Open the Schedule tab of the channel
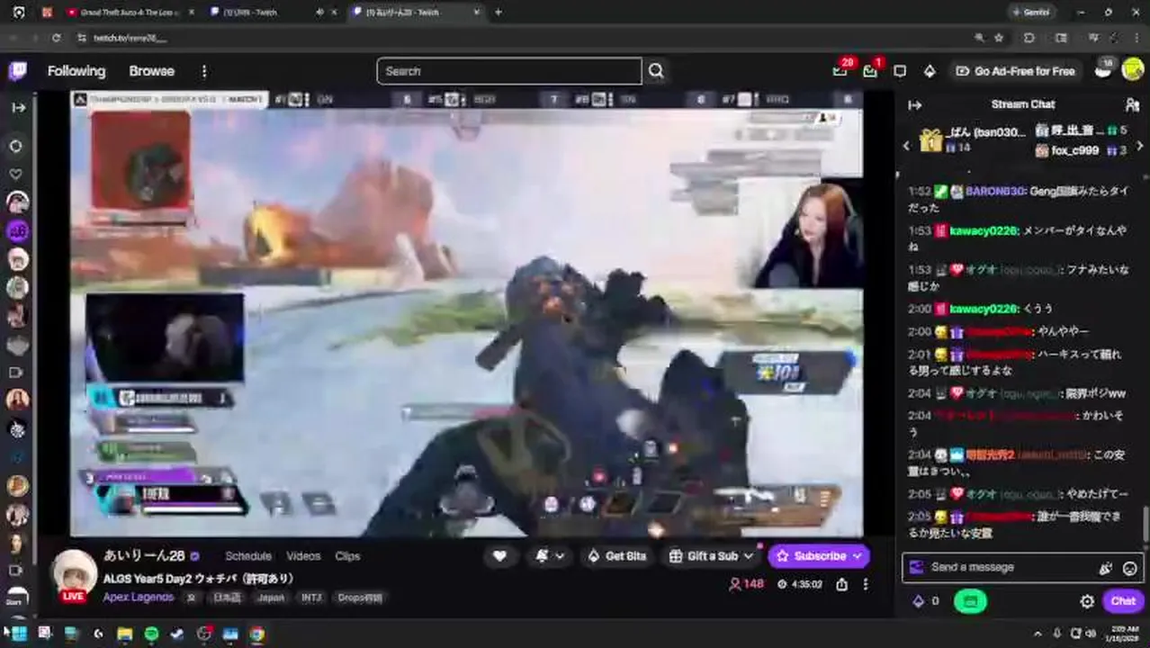Viewport: 1150px width, 648px height. click(248, 556)
